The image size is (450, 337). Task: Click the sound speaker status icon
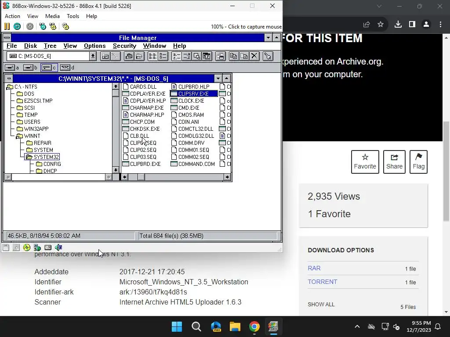tap(58, 247)
